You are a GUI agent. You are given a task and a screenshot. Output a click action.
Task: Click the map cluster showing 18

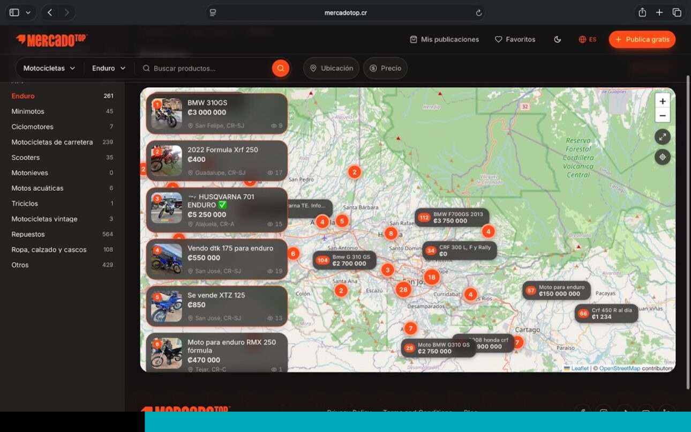[432, 277]
